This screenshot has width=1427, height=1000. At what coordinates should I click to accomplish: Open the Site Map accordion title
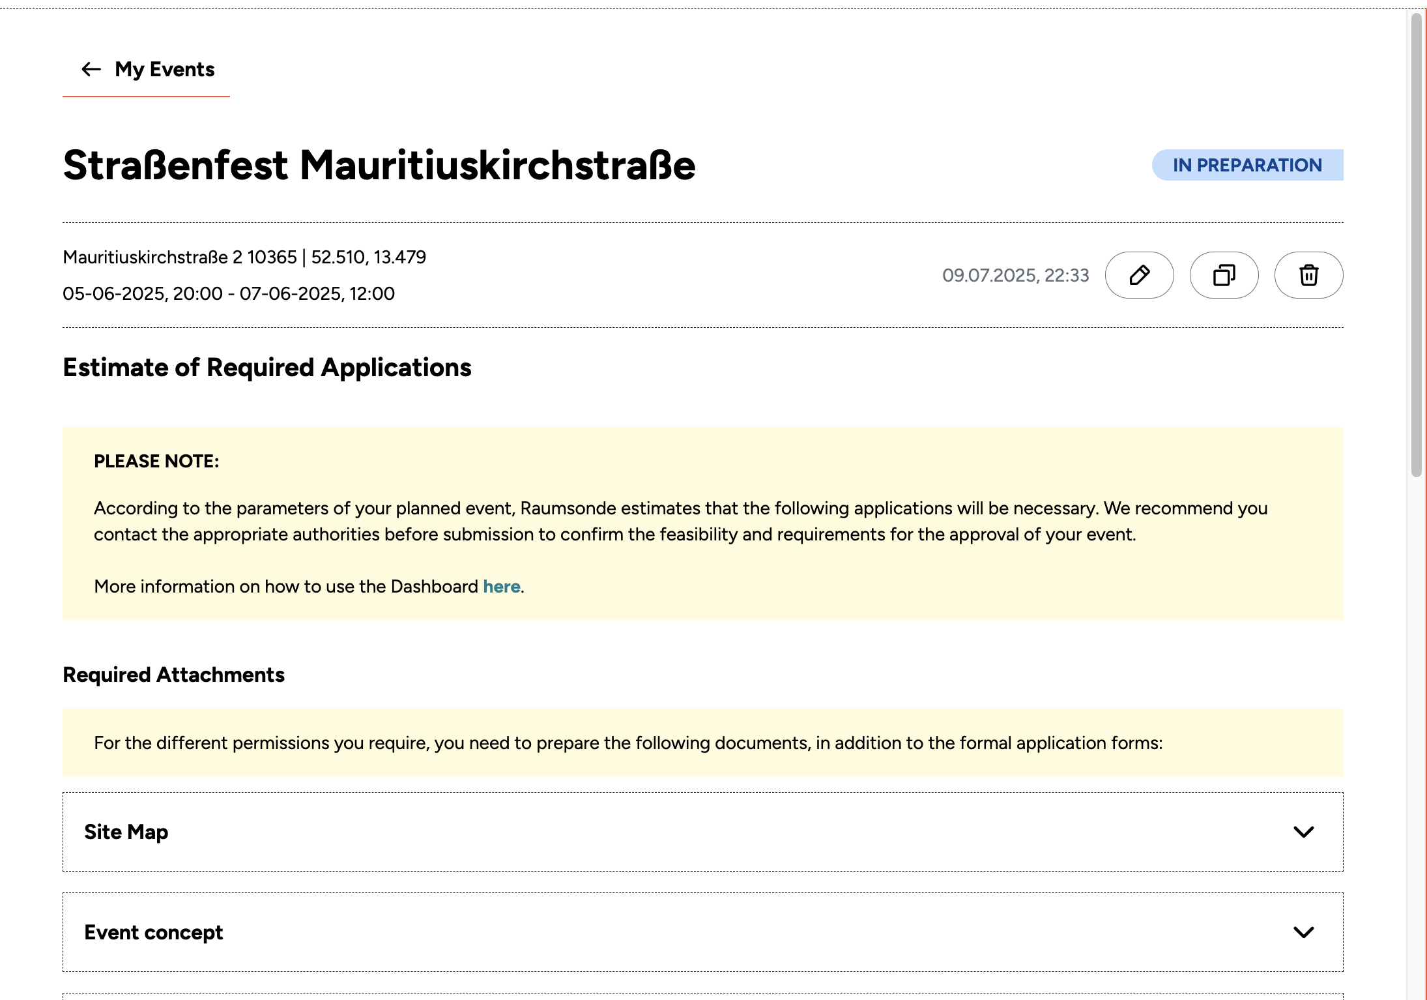click(x=126, y=832)
